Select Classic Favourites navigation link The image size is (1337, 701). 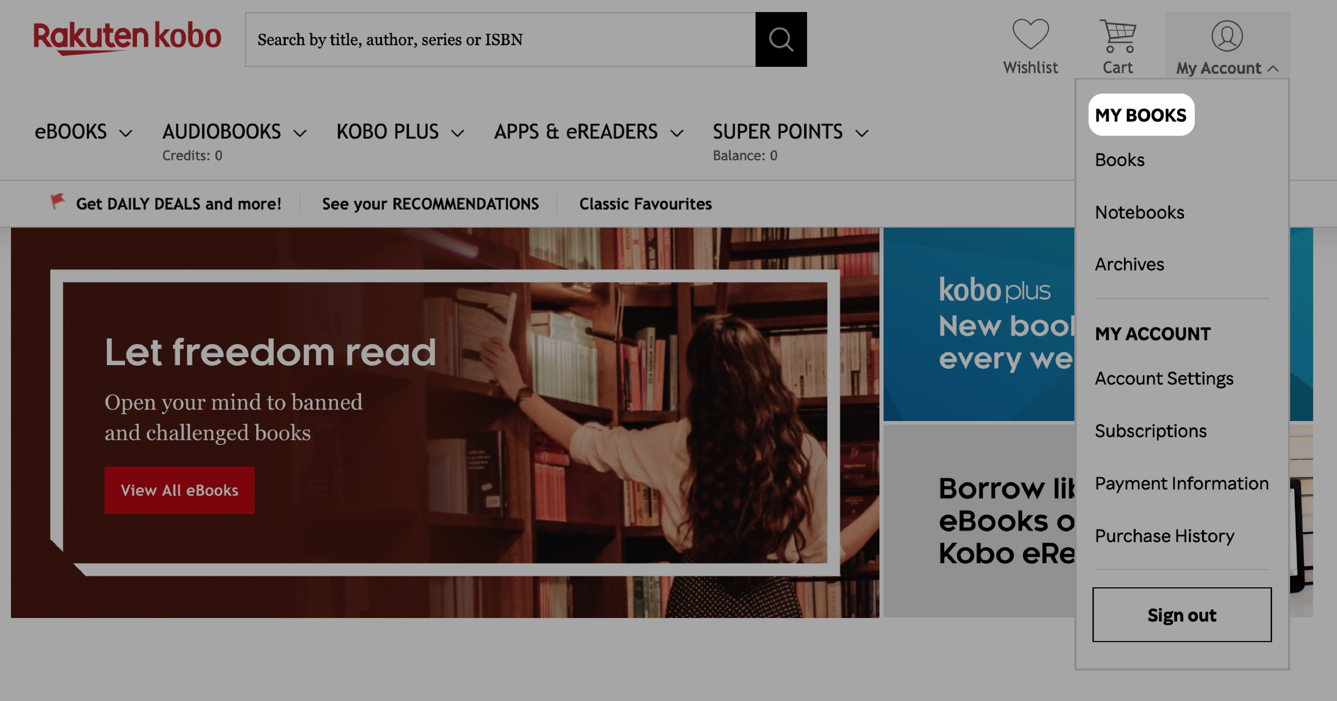click(646, 203)
